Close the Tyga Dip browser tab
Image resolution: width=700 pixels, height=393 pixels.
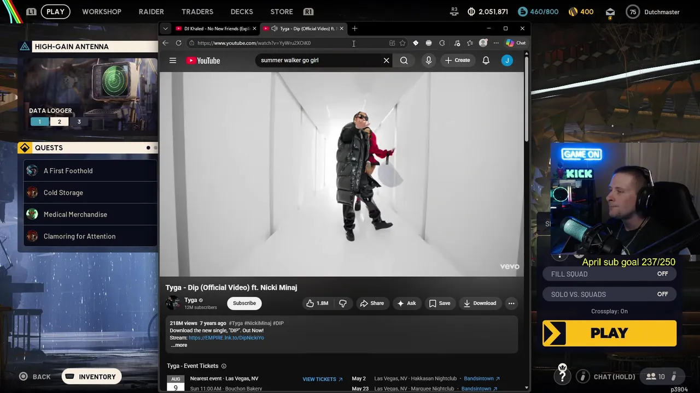pos(342,28)
